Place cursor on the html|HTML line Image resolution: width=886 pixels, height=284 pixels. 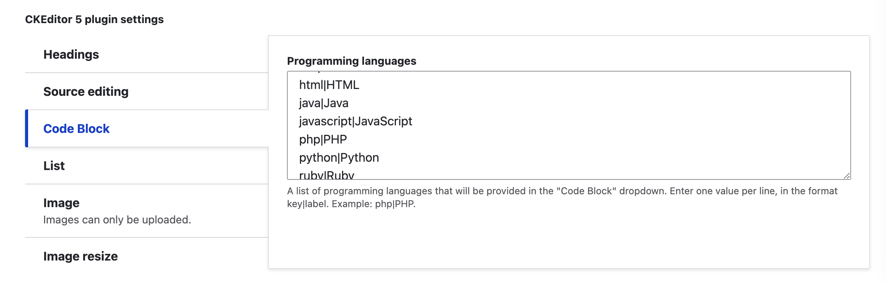(329, 85)
